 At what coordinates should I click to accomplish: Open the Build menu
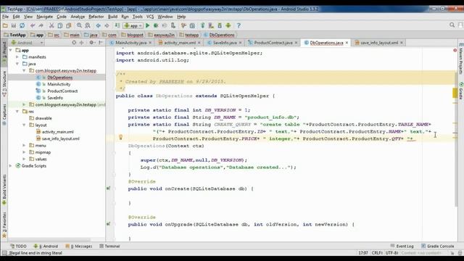112,17
